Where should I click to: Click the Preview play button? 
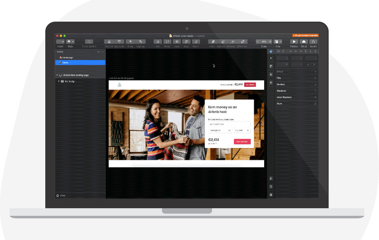coord(294,41)
